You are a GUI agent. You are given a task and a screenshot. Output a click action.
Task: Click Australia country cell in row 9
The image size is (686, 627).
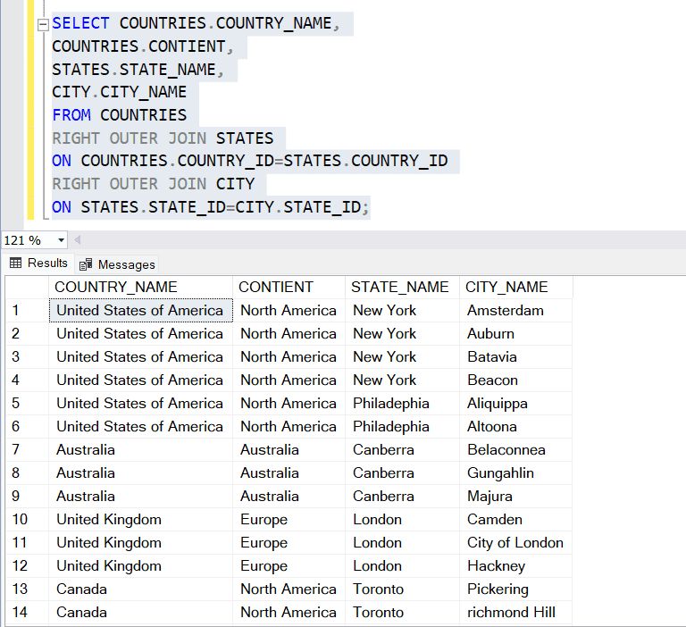[x=140, y=496]
